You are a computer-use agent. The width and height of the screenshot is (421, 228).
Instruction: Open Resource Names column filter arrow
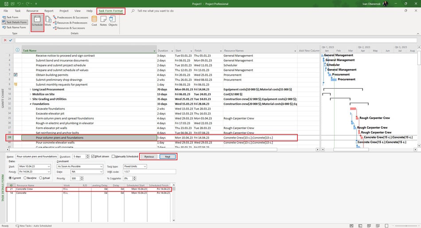tap(295, 51)
